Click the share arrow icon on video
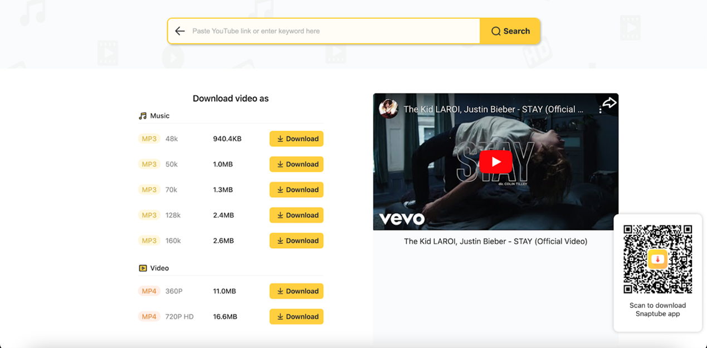Viewport: 707px width, 348px height. point(610,102)
